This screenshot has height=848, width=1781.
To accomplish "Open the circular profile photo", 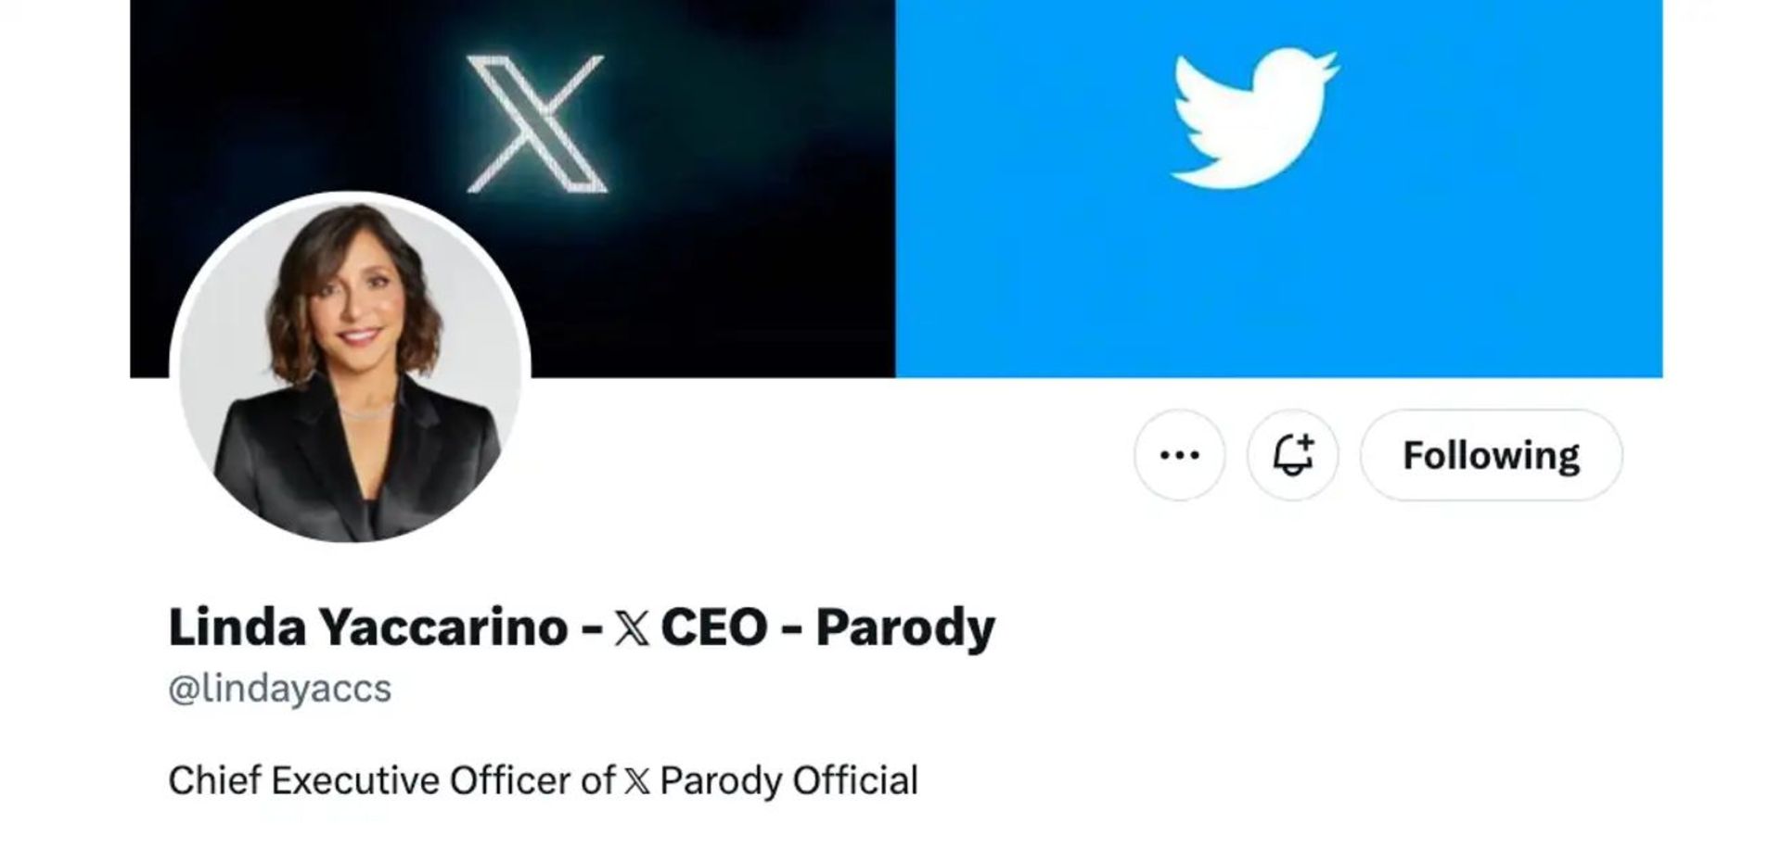I will [351, 367].
